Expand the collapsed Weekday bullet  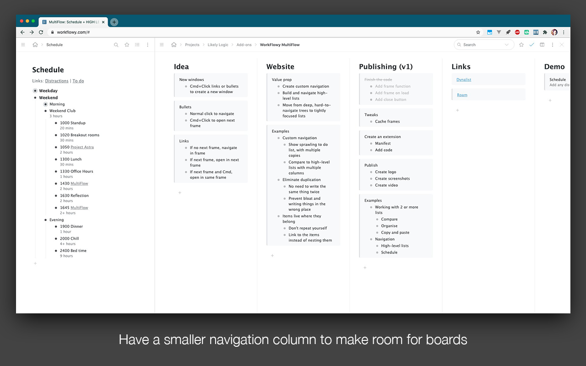click(x=35, y=91)
